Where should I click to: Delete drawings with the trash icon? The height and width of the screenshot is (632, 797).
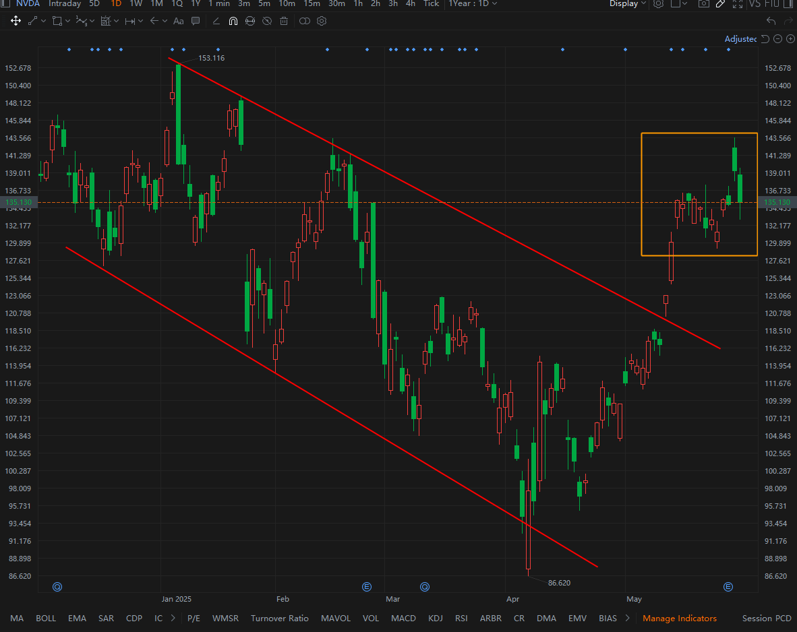tap(284, 21)
